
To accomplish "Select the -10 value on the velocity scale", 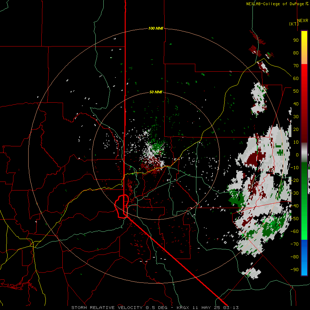I will tap(294, 168).
